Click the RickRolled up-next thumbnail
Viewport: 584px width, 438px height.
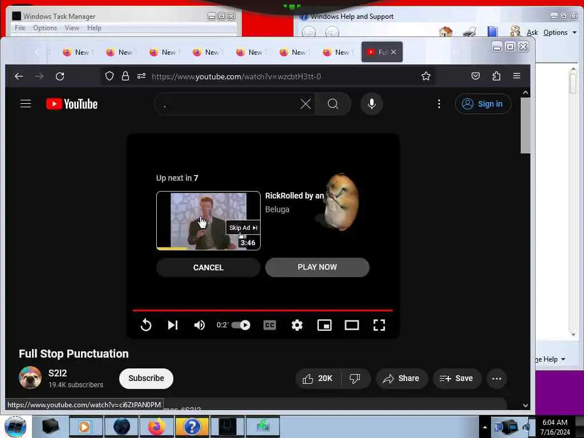pyautogui.click(x=208, y=221)
